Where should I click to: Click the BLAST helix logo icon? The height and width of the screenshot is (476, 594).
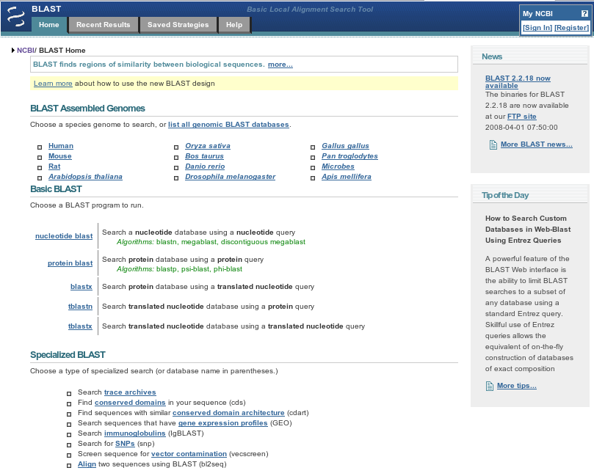(15, 17)
